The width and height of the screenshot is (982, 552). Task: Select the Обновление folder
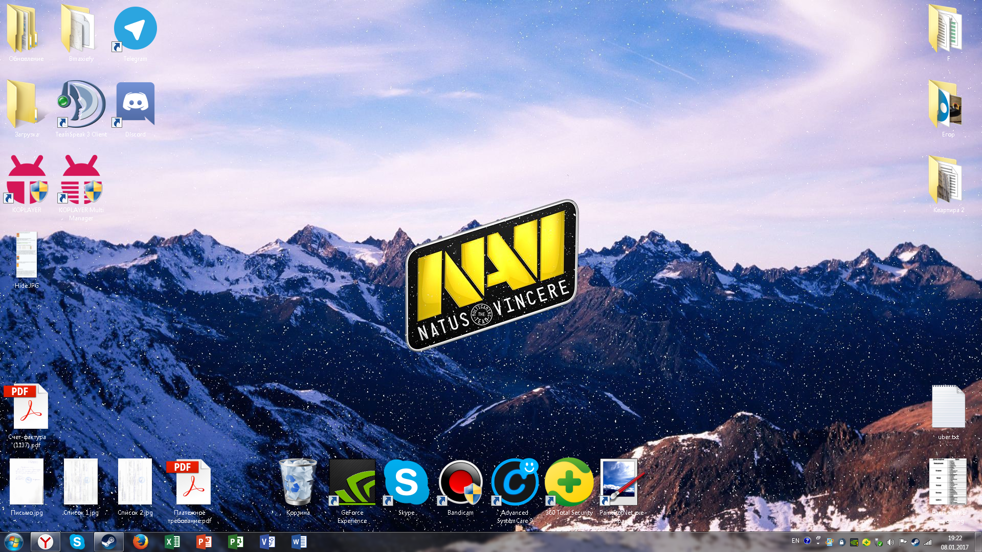pos(26,34)
